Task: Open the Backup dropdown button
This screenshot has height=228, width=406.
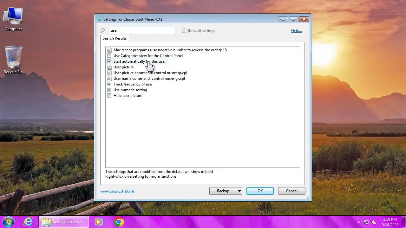Action: pyautogui.click(x=226, y=191)
